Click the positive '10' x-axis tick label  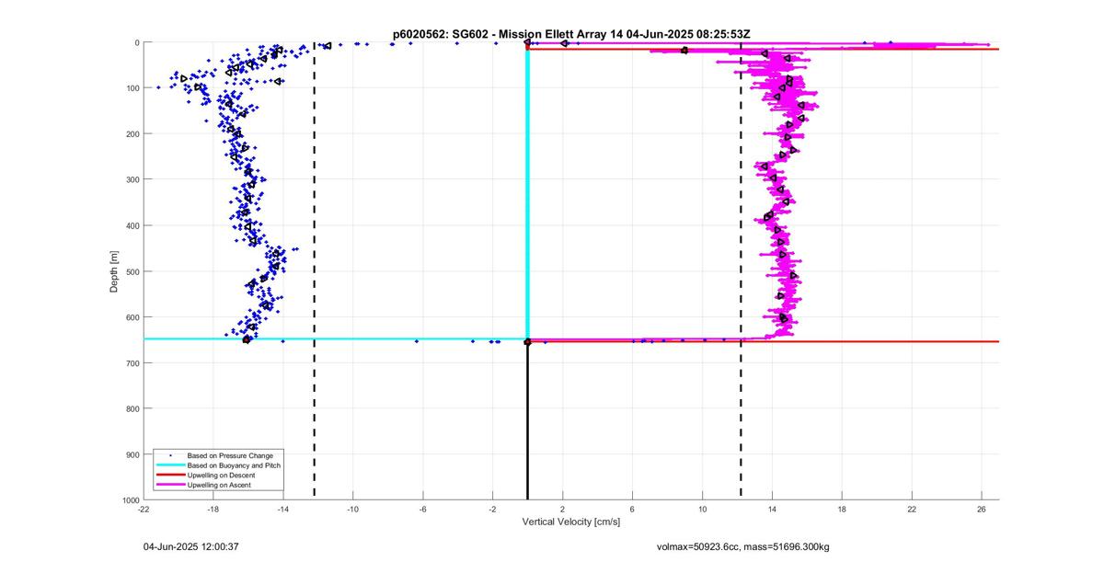703,509
